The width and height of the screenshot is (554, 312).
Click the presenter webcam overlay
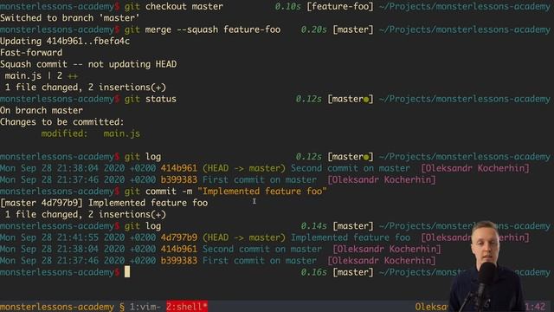[486, 266]
